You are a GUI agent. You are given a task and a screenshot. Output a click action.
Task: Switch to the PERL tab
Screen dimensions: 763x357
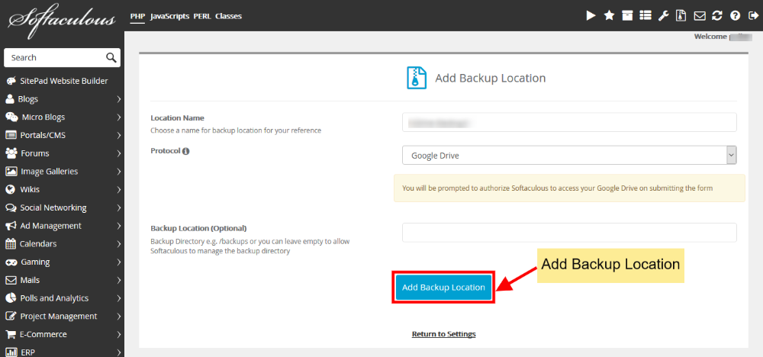point(202,16)
